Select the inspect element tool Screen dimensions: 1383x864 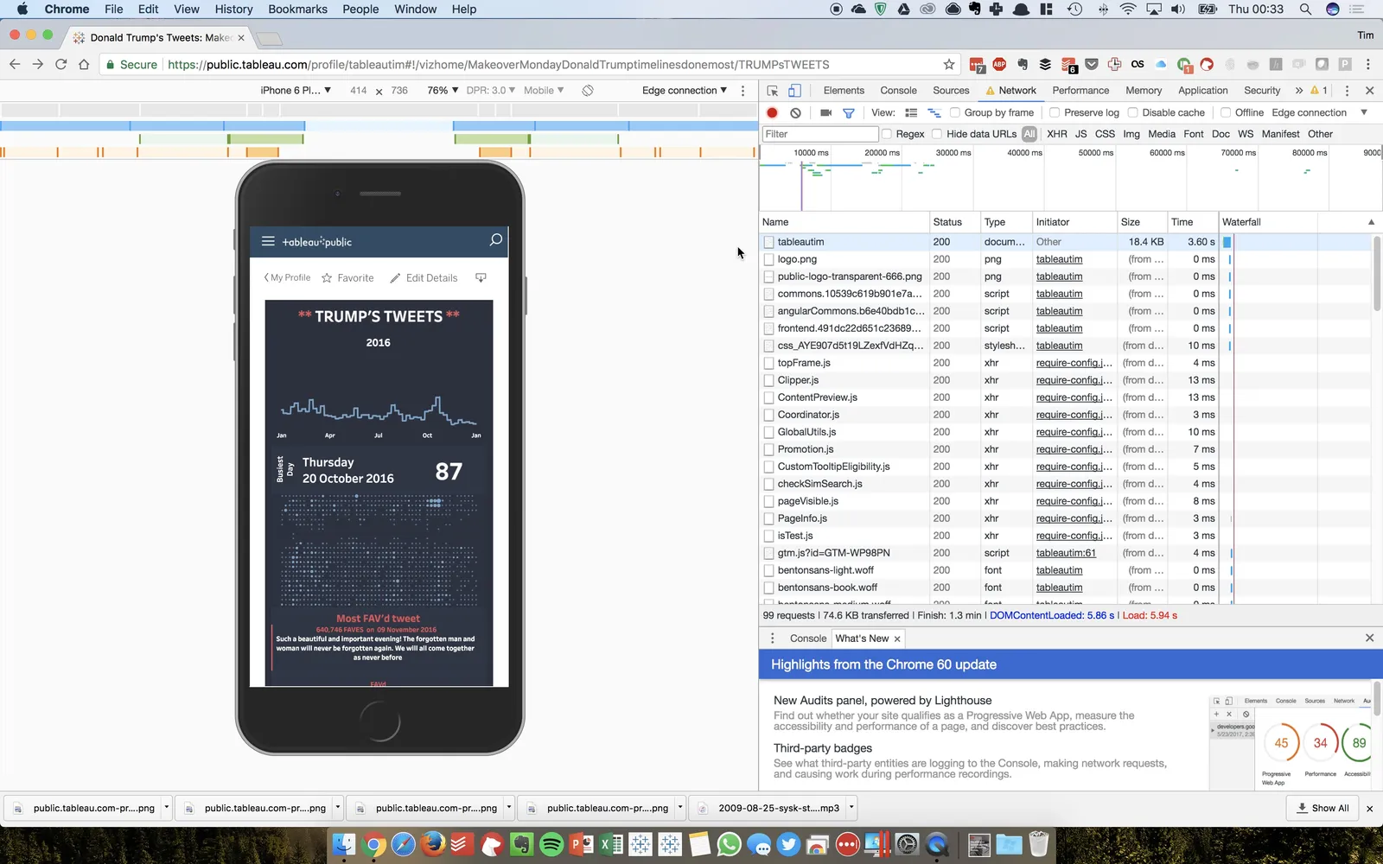[x=773, y=90]
